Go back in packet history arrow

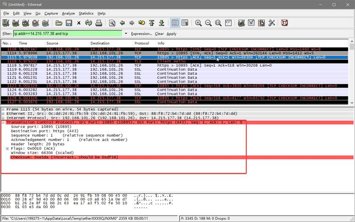pyautogui.click(x=122, y=23)
